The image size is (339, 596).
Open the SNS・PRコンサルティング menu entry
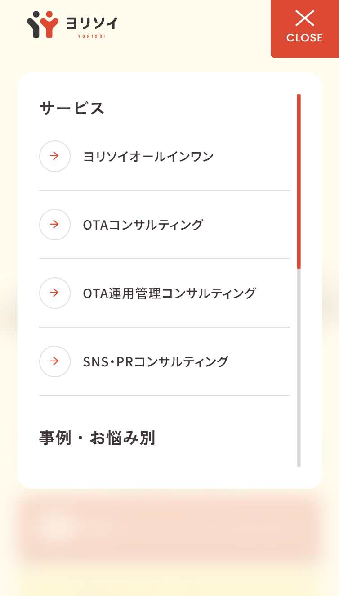156,361
